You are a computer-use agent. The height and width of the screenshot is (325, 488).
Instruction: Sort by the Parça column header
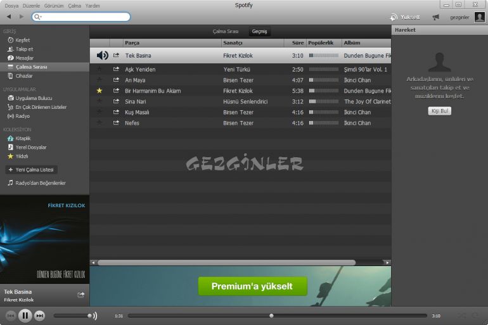pyautogui.click(x=172, y=43)
